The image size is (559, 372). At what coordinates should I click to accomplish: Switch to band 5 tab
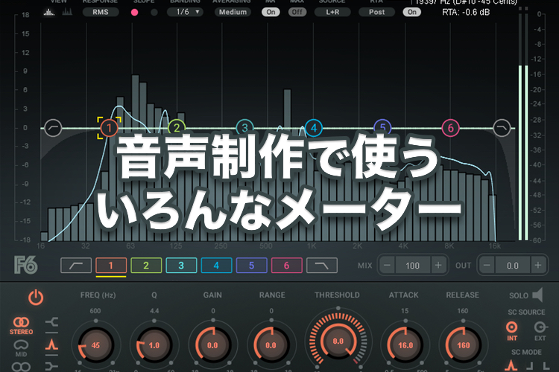click(251, 266)
